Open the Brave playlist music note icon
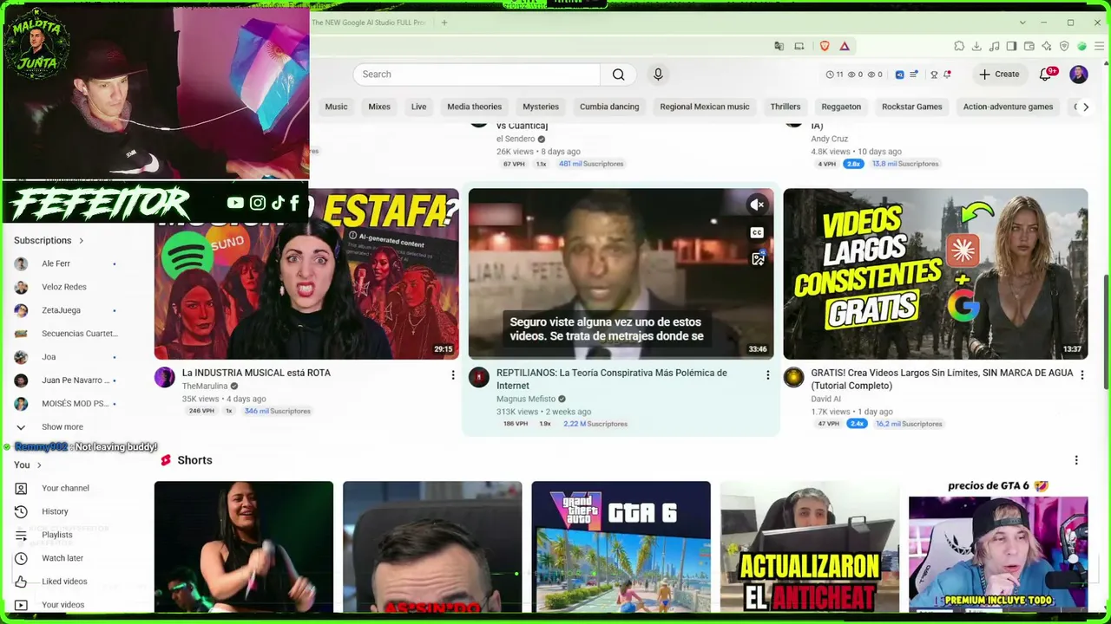The width and height of the screenshot is (1111, 624). (994, 46)
